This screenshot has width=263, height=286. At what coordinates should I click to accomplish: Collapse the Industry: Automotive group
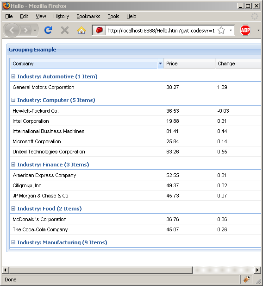13,76
